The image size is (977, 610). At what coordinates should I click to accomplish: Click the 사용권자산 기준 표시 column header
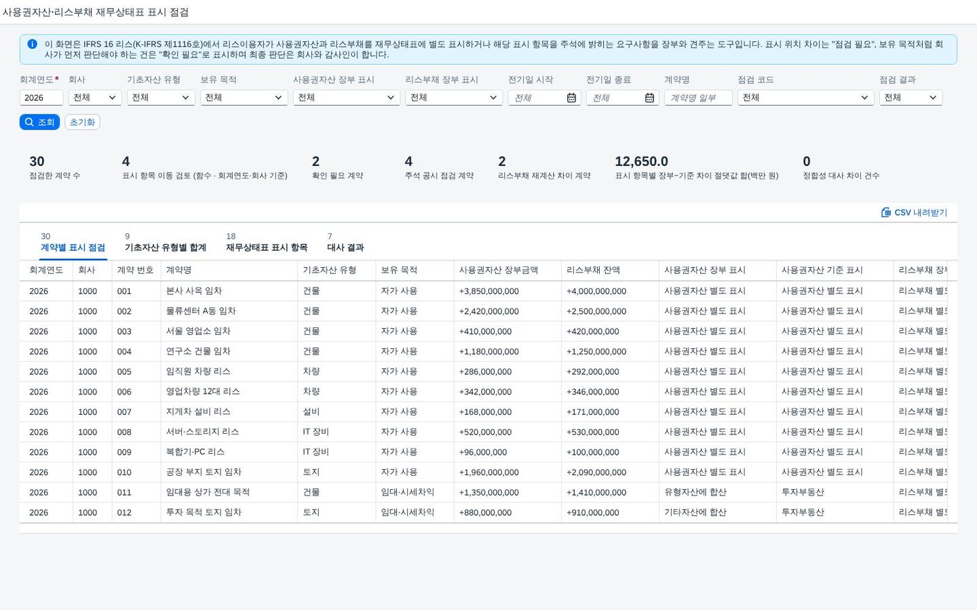point(835,270)
